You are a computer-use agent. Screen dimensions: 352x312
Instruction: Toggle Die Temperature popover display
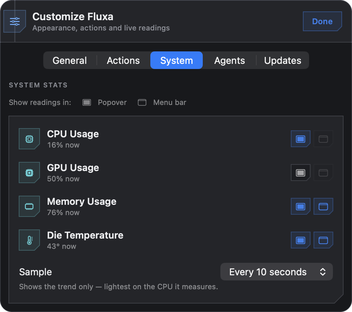pyautogui.click(x=301, y=240)
